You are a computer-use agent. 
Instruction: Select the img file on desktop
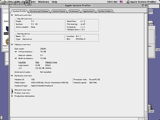[x=157, y=49]
